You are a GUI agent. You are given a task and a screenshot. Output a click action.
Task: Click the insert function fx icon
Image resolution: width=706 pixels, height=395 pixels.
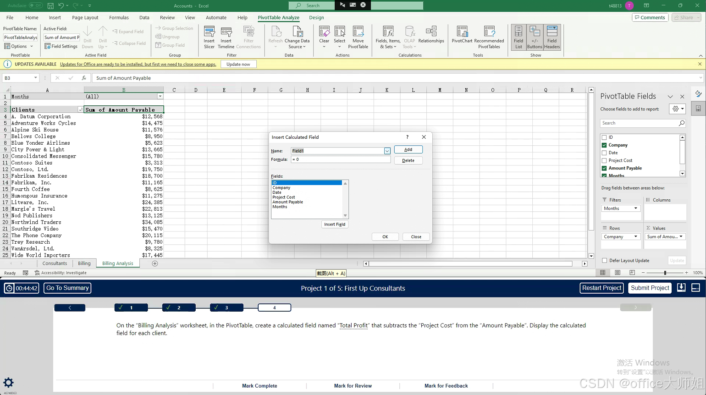[84, 78]
